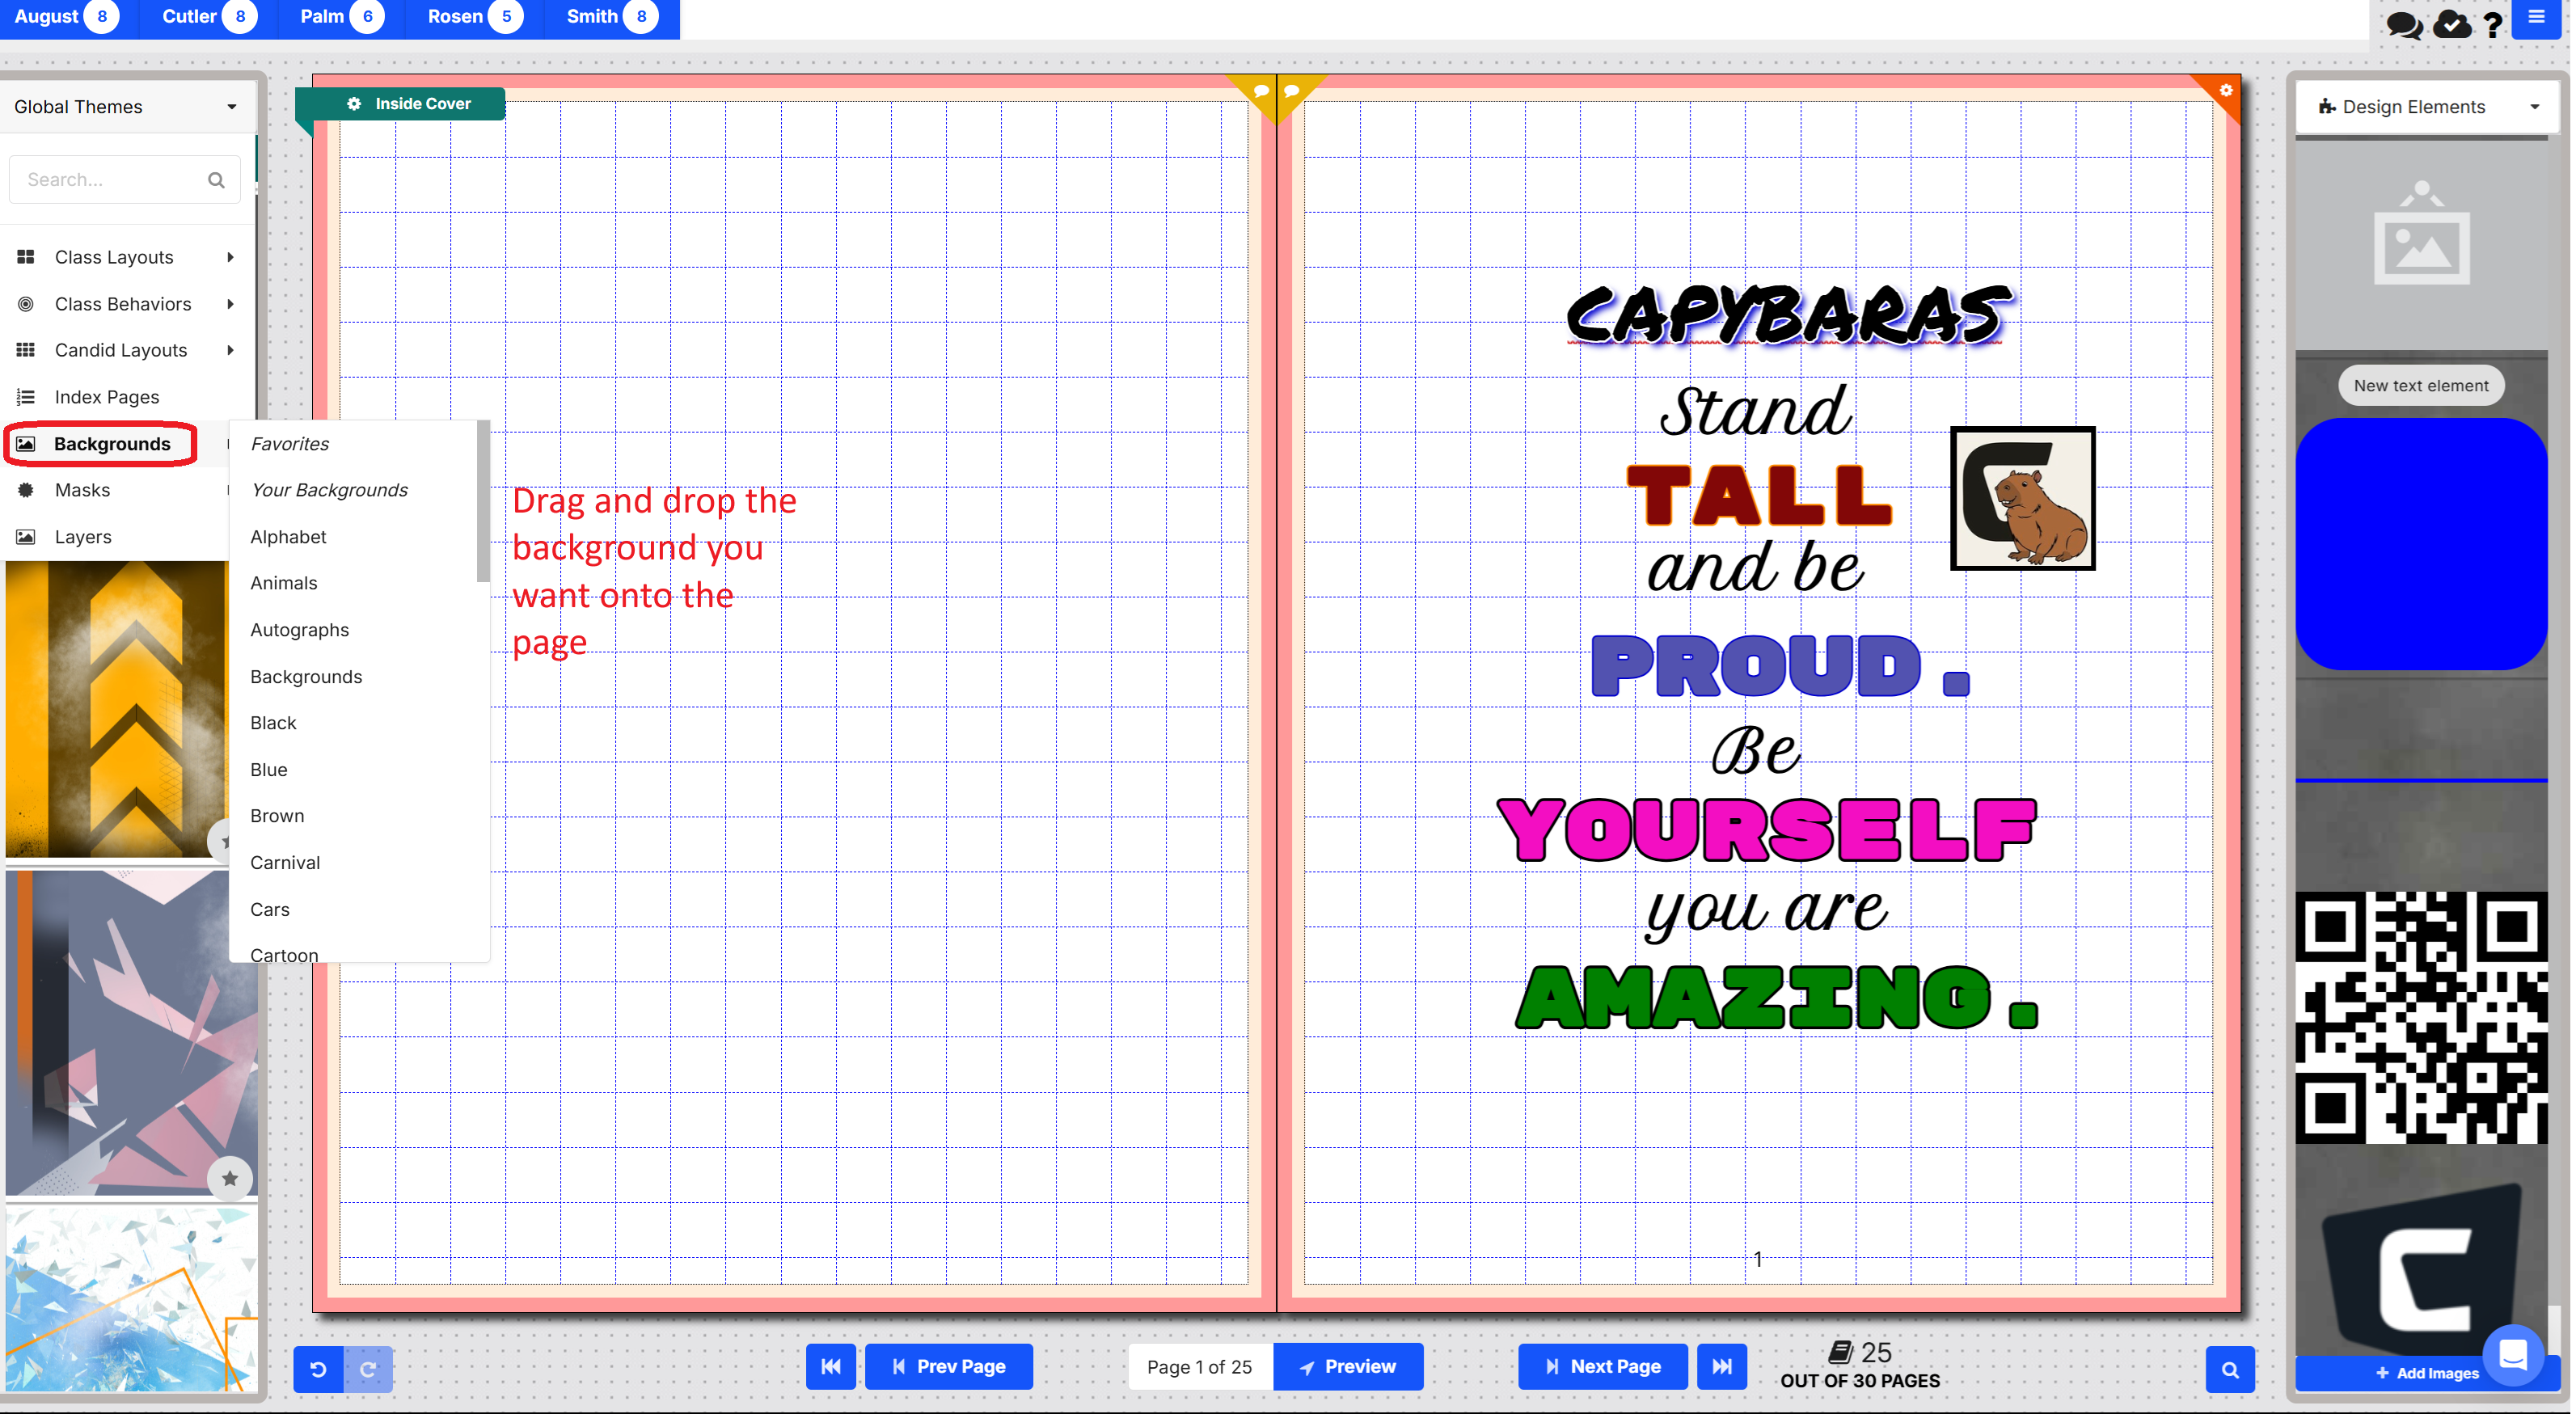
Task: Click the cloud save status icon
Action: 2452,24
